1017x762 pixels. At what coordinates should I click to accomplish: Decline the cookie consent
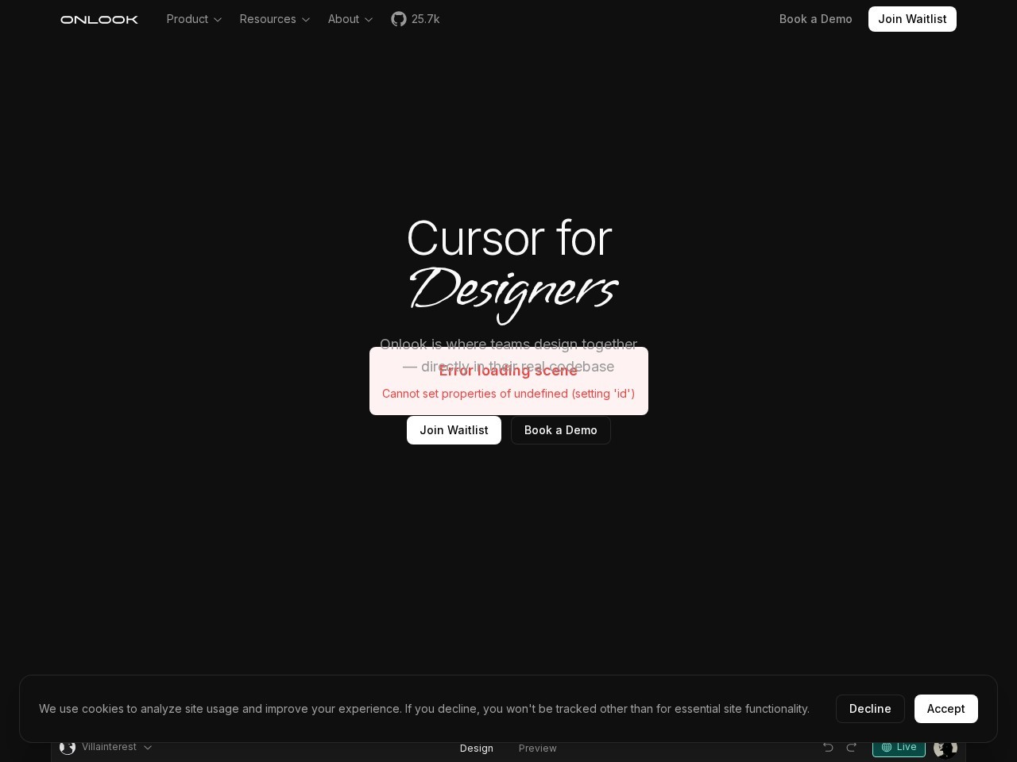click(x=870, y=709)
